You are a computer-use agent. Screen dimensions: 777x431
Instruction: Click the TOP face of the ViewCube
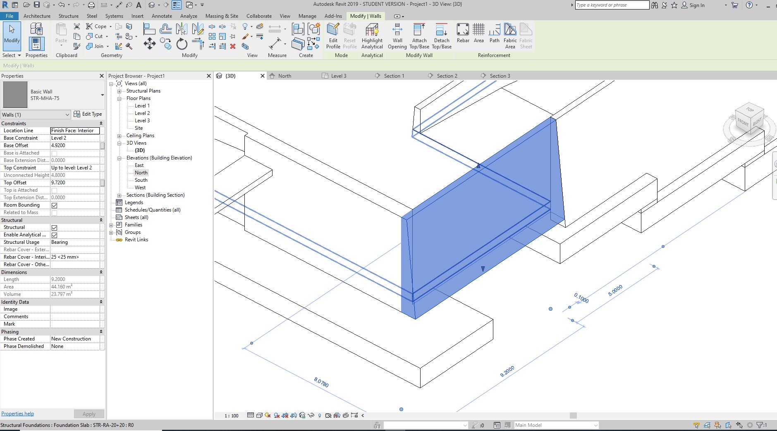point(750,111)
